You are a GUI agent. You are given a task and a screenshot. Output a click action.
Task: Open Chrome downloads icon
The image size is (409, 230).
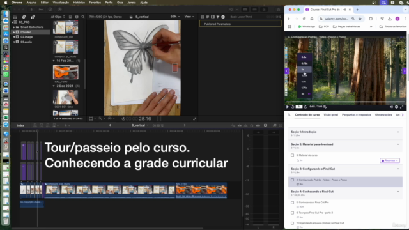[390, 19]
